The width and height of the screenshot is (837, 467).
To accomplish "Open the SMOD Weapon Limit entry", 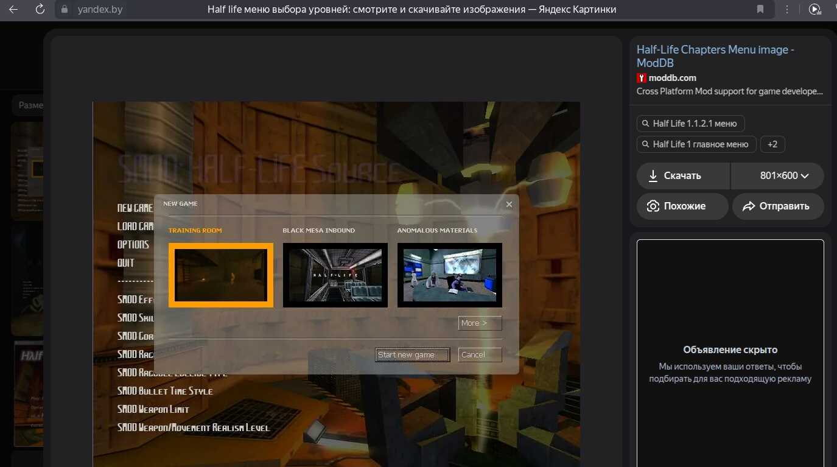I will 153,409.
